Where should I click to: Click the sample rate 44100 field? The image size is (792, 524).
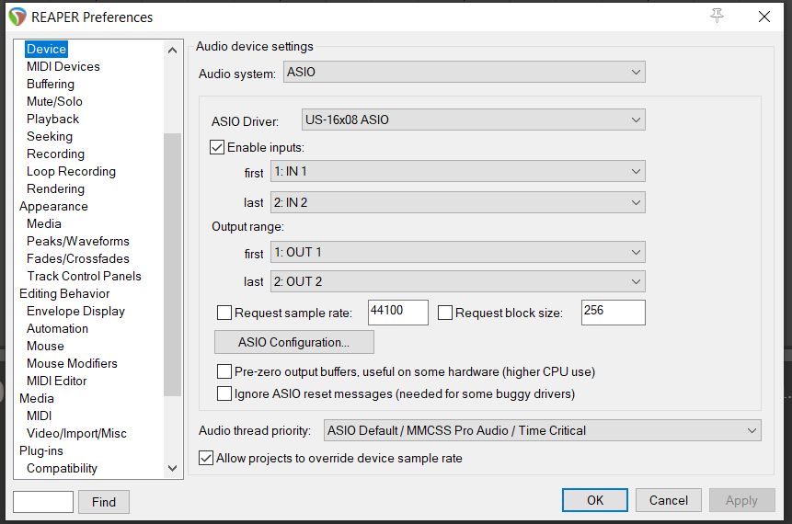pos(397,312)
